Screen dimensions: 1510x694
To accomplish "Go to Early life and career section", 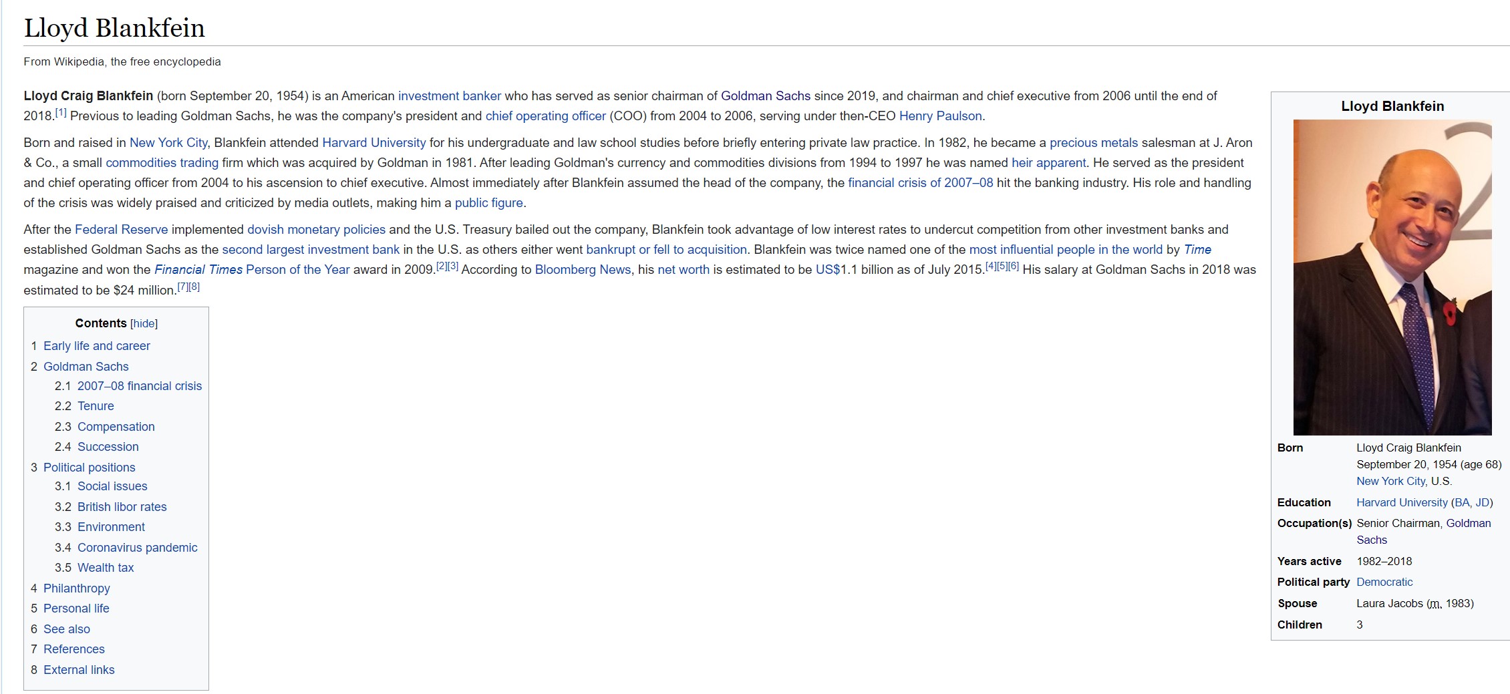I will coord(97,346).
